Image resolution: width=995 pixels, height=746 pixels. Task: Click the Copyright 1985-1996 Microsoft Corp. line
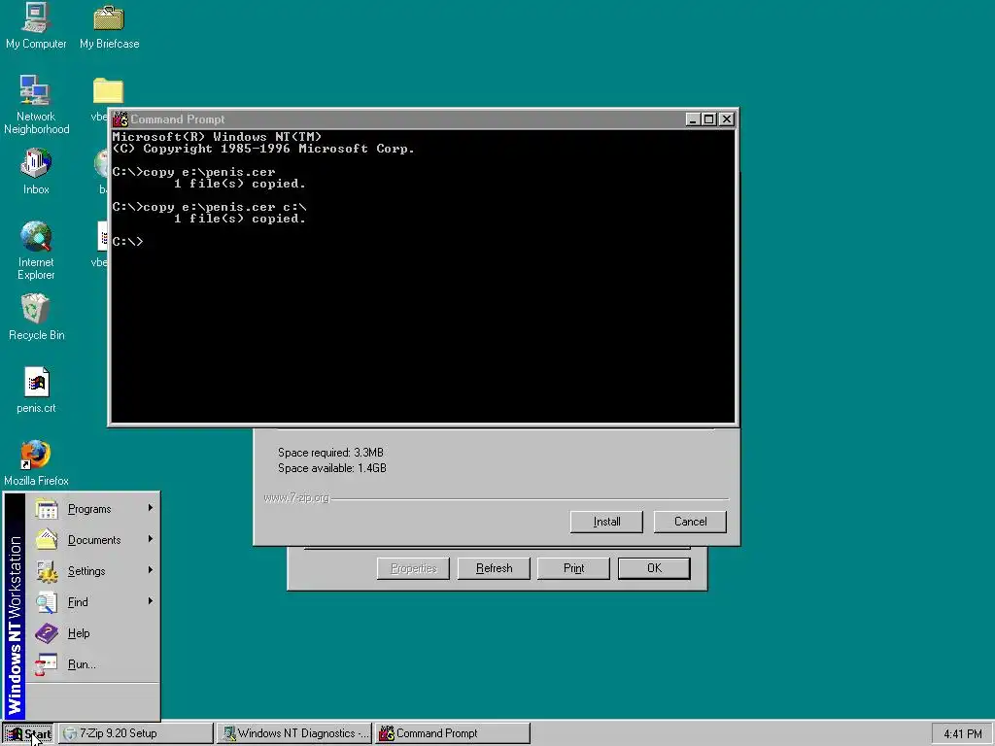(x=263, y=149)
